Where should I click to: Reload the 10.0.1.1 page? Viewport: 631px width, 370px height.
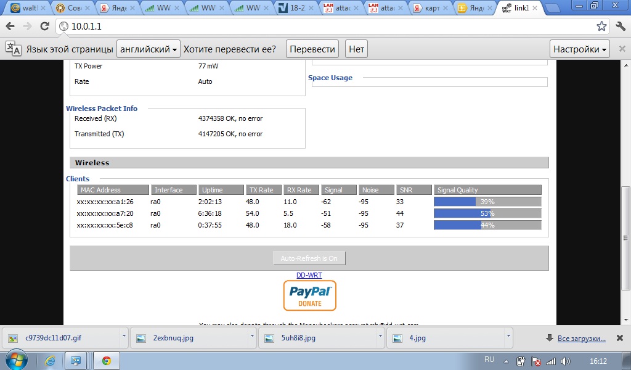coord(44,27)
